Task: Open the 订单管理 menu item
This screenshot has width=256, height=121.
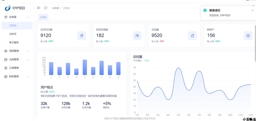Action: click(14, 68)
